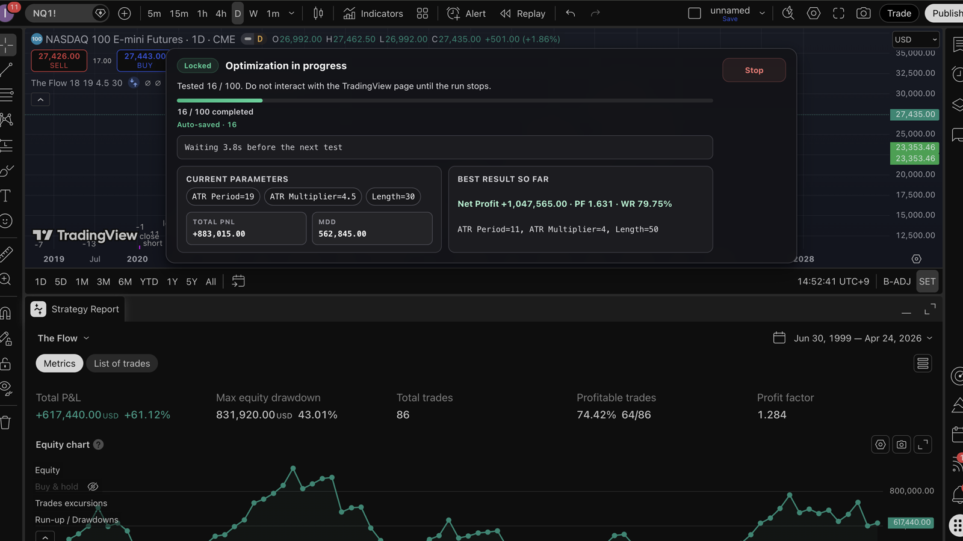
Task: Select the W weekly timeframe
Action: (253, 13)
